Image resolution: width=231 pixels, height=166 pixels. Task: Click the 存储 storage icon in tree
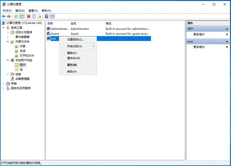8,84
